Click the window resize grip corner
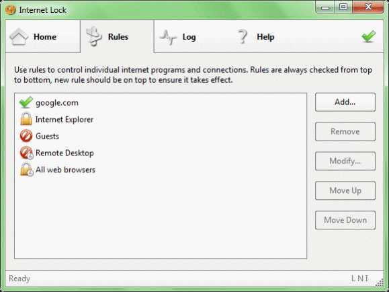The image size is (389, 292). point(380,283)
